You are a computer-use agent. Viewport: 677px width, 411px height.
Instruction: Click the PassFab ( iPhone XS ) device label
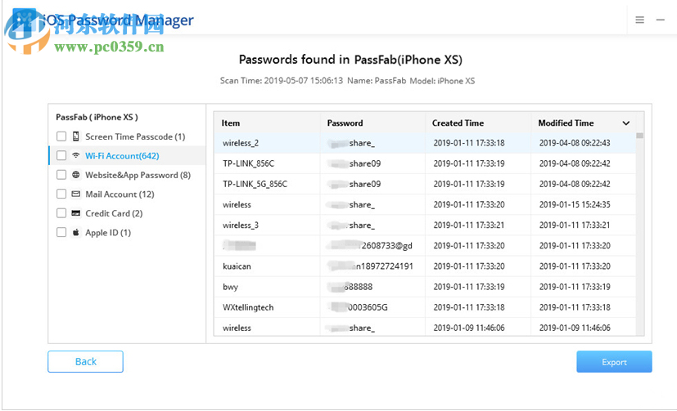tap(97, 117)
